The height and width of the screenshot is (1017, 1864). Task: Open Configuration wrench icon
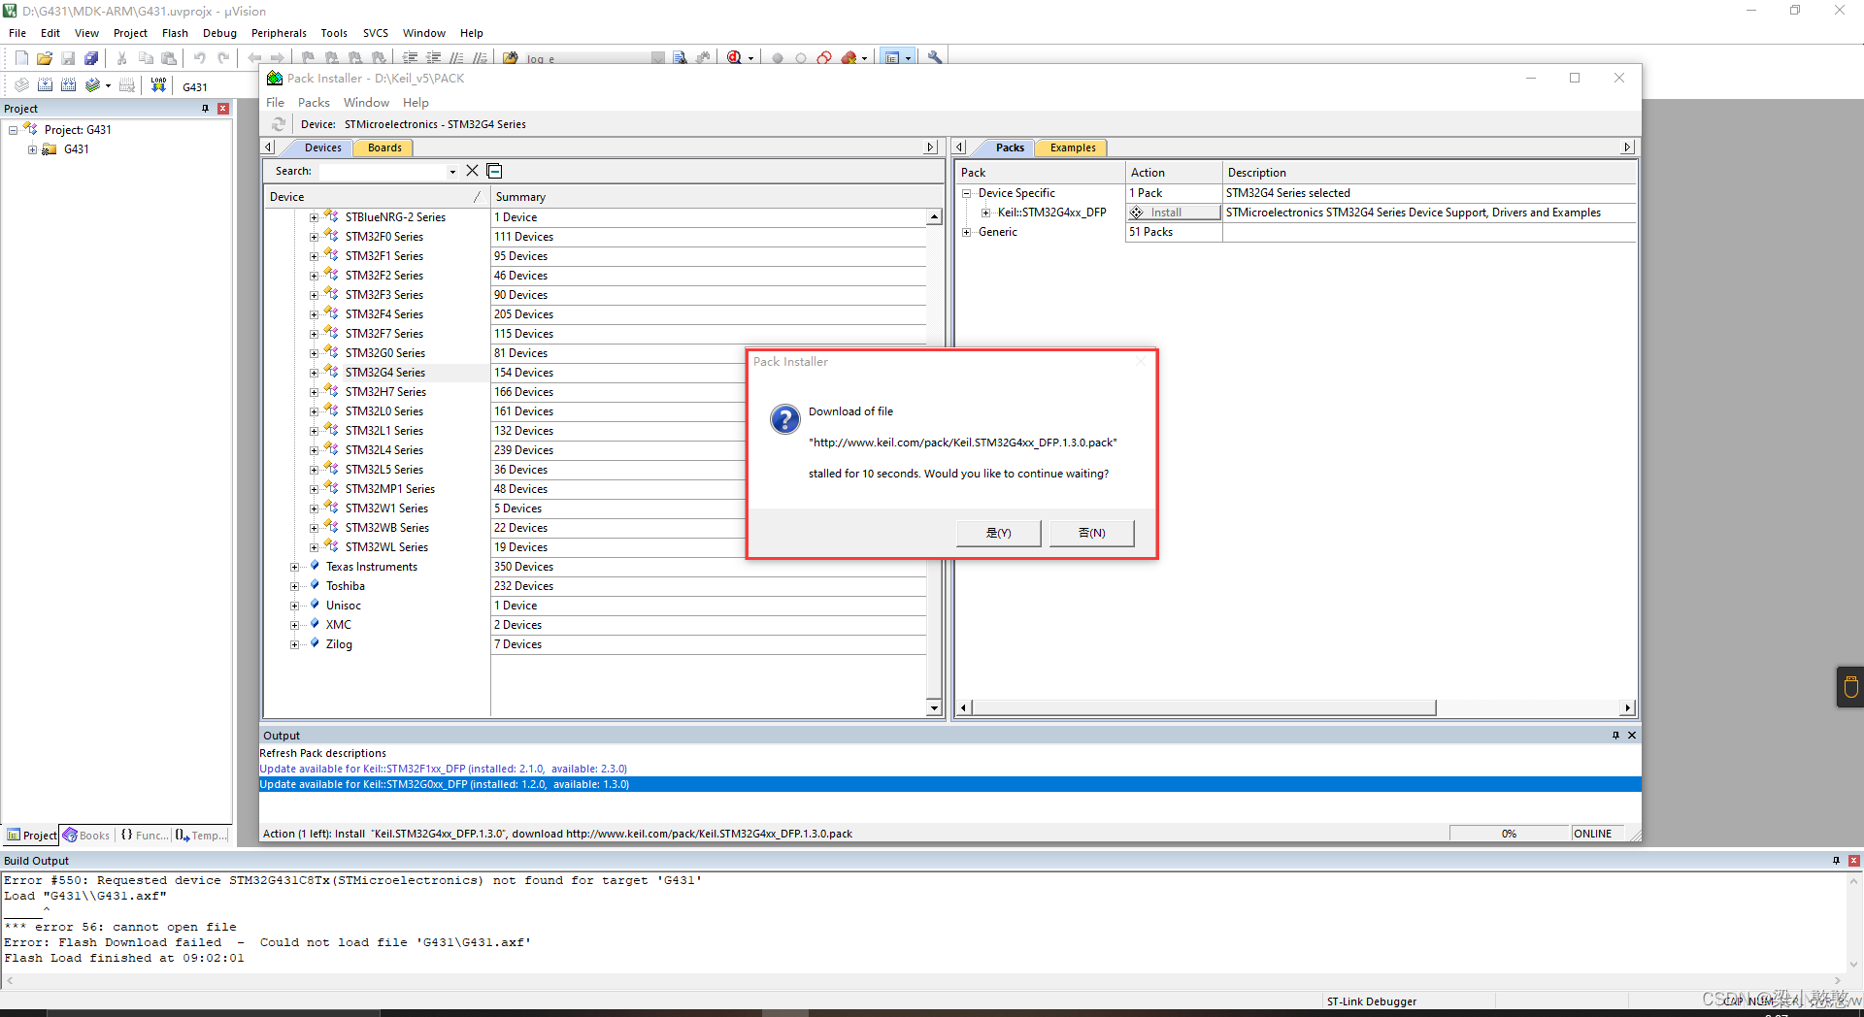click(935, 58)
